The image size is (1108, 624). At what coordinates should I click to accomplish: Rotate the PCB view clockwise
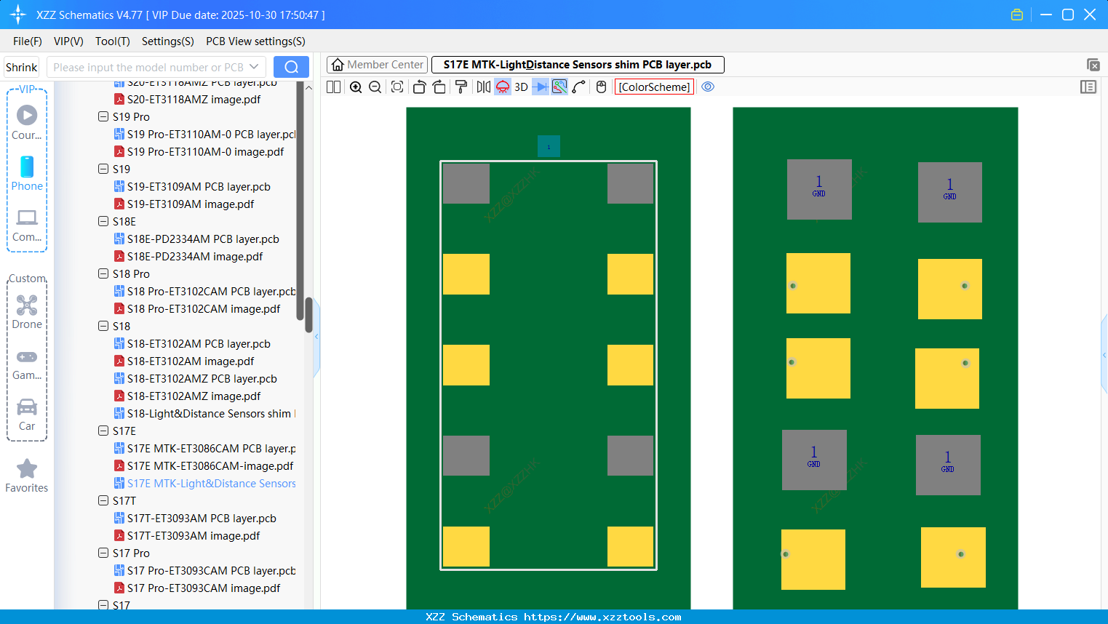click(439, 87)
